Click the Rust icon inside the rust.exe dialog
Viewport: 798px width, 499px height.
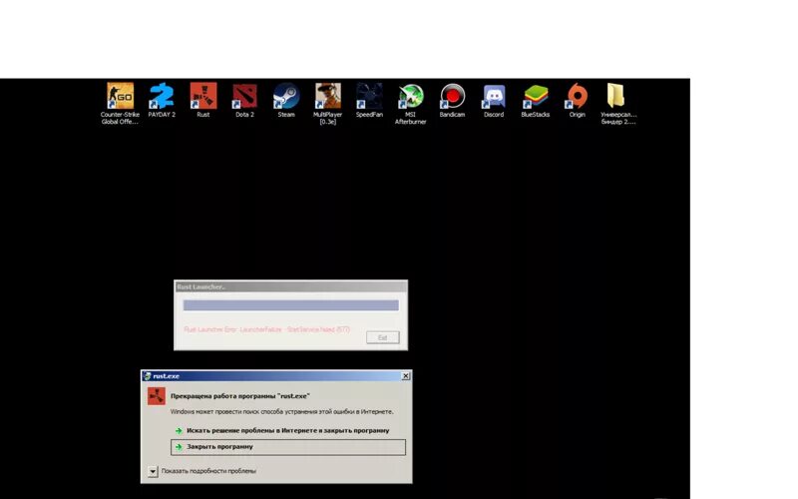pos(157,396)
